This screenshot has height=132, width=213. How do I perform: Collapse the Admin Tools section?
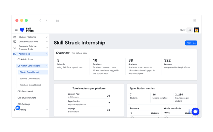47,54
